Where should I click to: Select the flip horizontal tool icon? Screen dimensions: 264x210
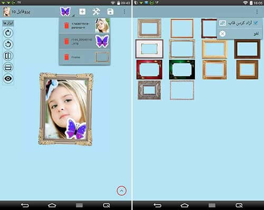click(8, 55)
